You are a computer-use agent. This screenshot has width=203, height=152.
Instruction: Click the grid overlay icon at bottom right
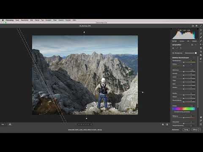tap(201, 124)
